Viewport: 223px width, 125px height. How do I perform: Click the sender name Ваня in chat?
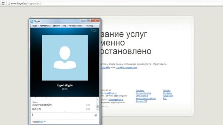(35, 102)
